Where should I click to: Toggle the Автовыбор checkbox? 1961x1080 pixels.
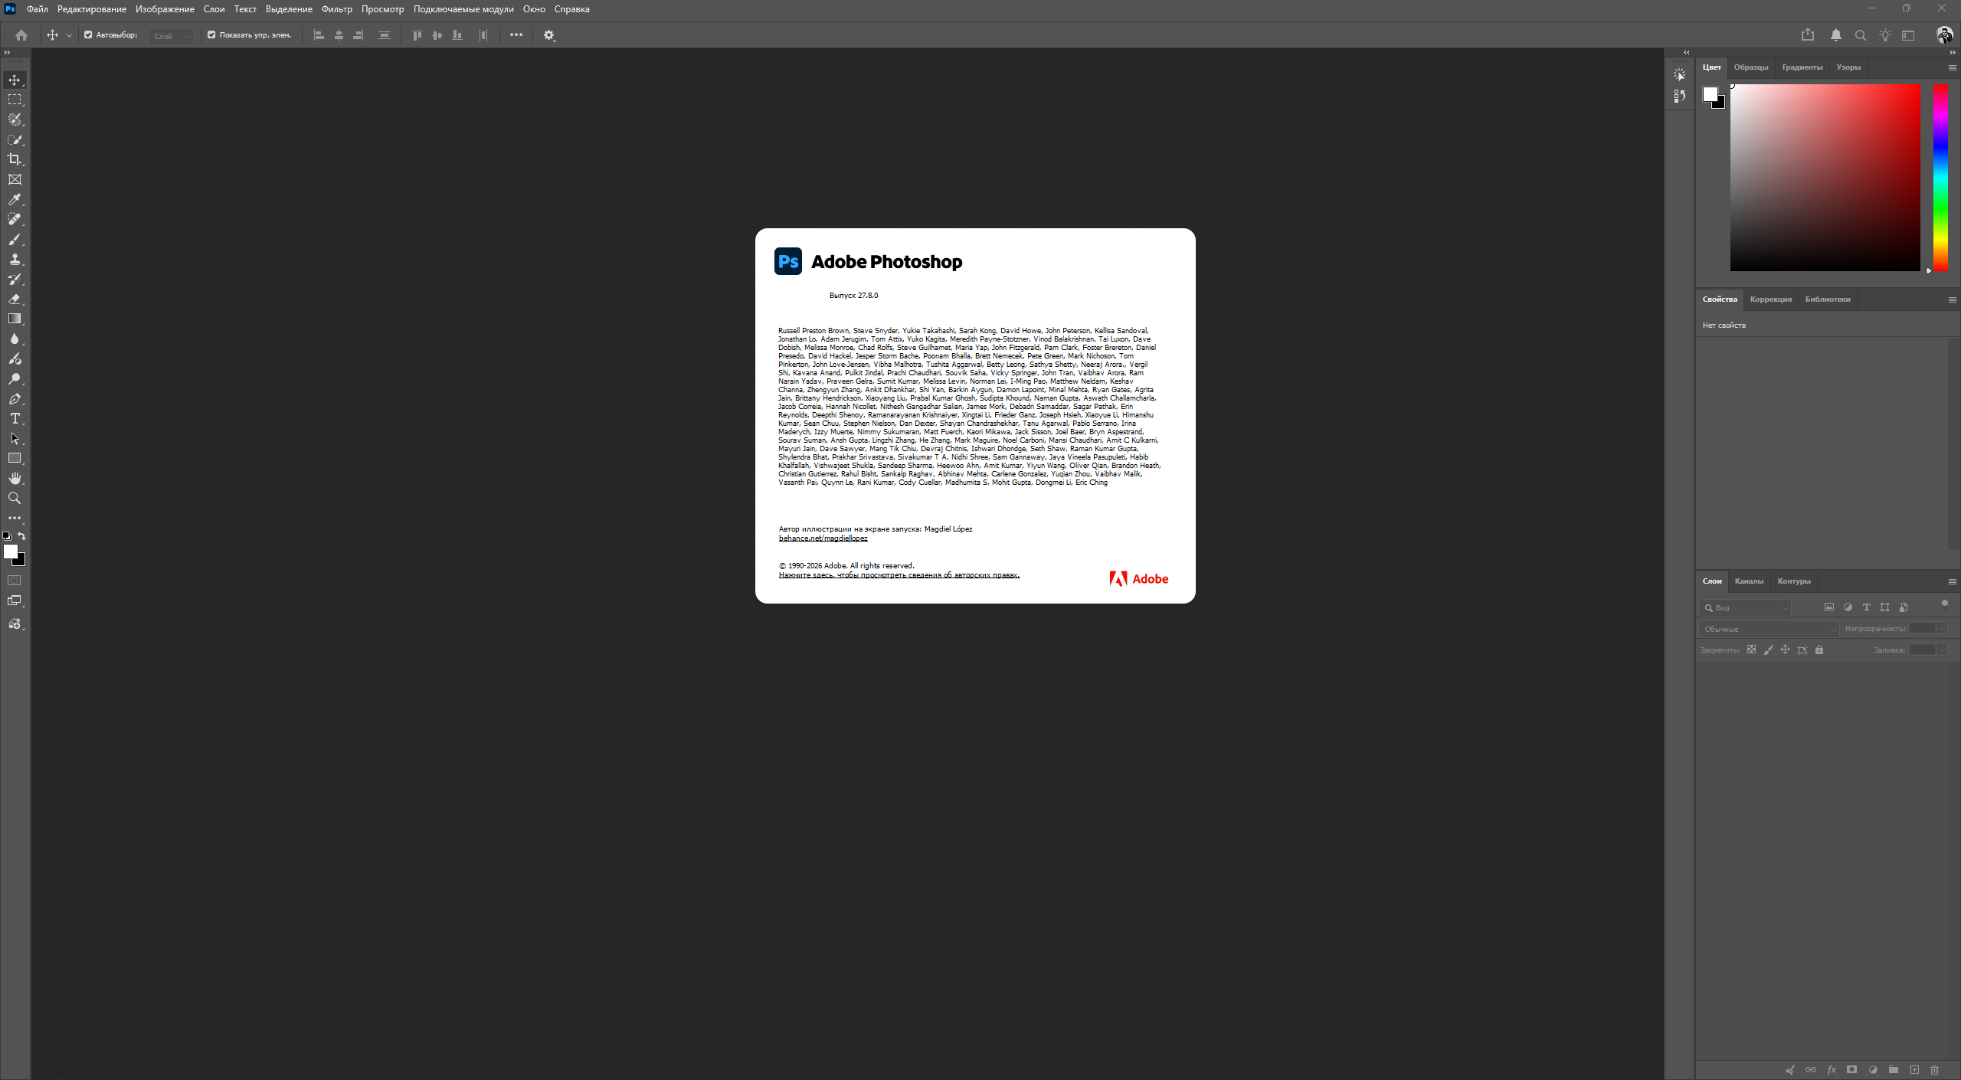(x=88, y=34)
